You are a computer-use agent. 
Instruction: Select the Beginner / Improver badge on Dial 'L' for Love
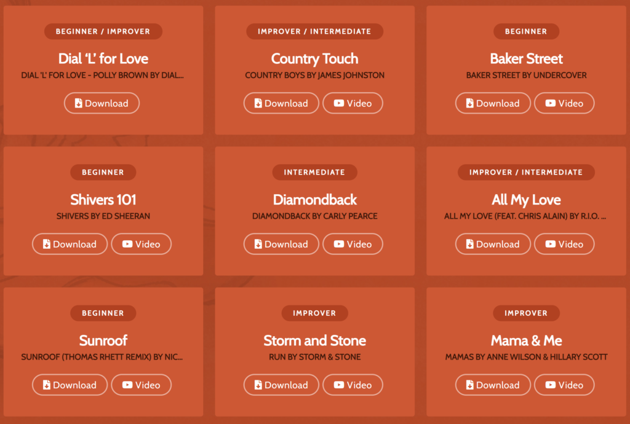click(x=103, y=31)
